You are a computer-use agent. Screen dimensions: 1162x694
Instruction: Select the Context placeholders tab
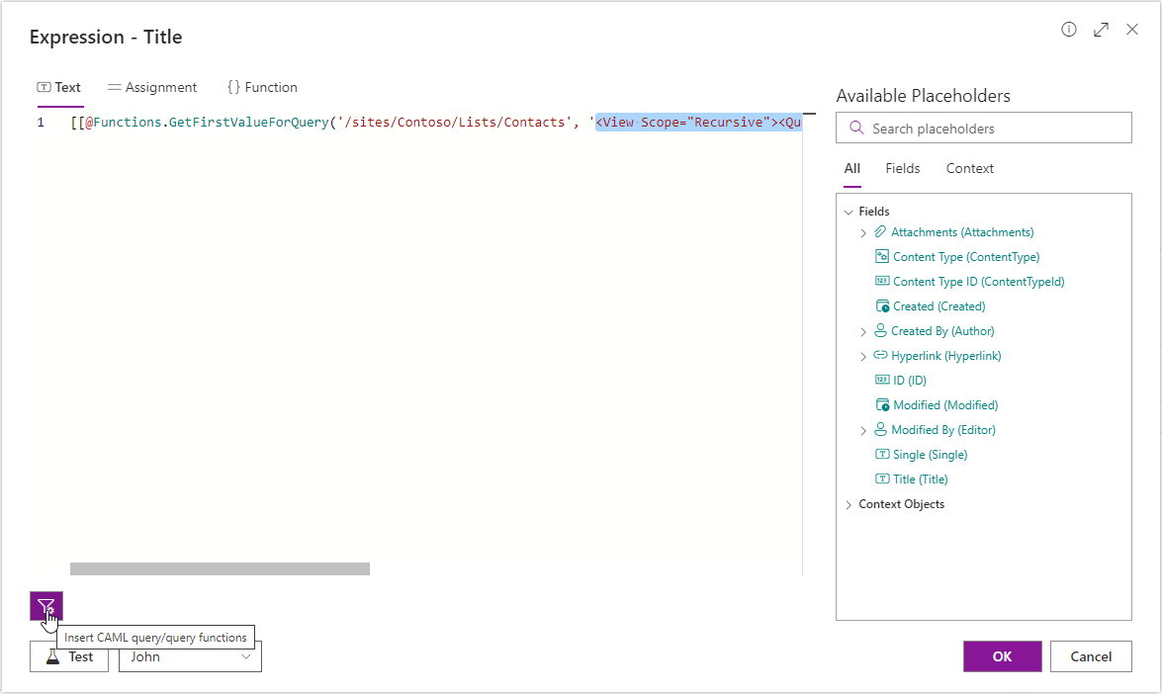click(x=969, y=168)
